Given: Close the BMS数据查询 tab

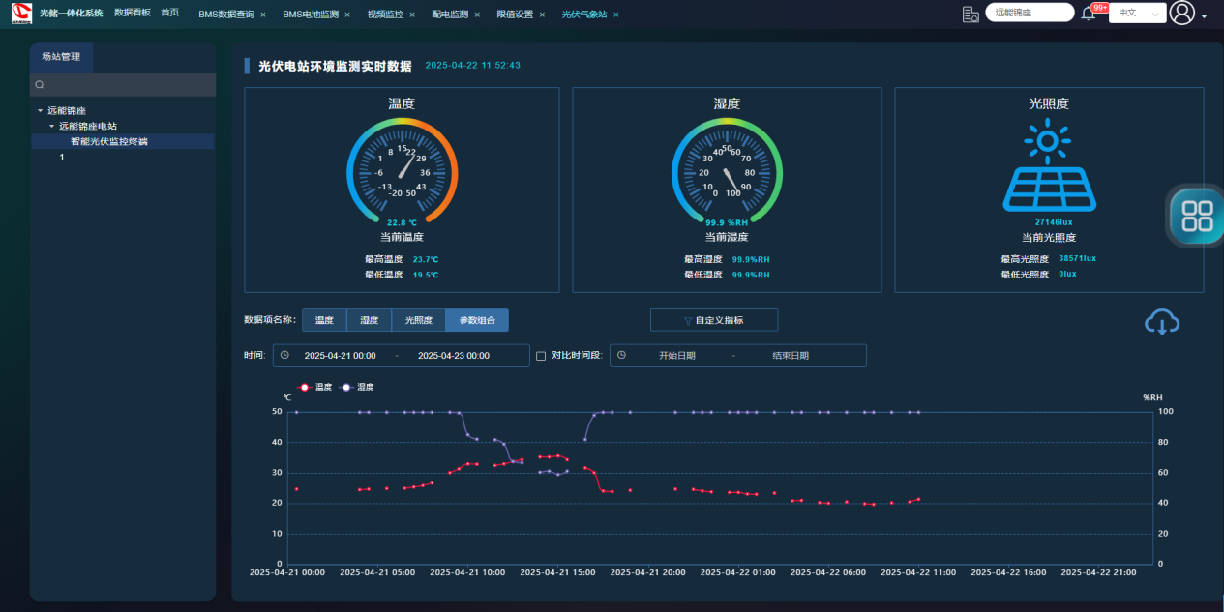Looking at the screenshot, I should coord(263,15).
